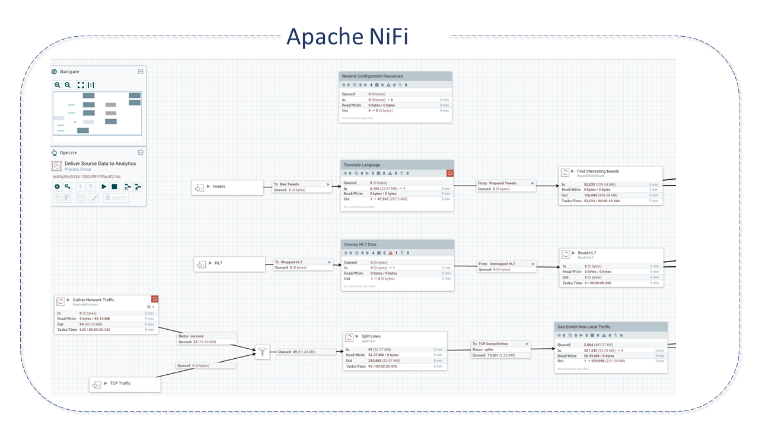Fit the flow to the screen
Viewport: 759px width, 427px height.
coord(81,85)
